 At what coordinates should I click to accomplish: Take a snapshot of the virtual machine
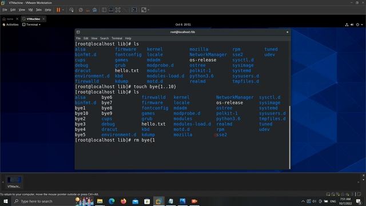click(x=81, y=10)
